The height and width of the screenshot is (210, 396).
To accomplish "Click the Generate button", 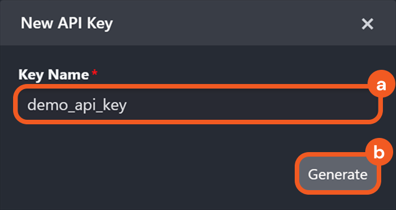I will coord(337,174).
